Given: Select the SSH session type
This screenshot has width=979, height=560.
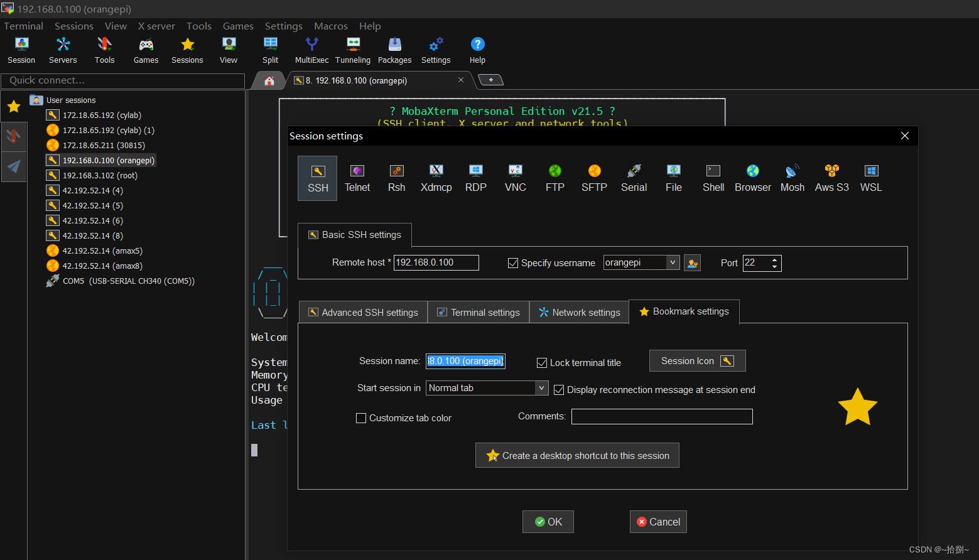Looking at the screenshot, I should pos(318,178).
